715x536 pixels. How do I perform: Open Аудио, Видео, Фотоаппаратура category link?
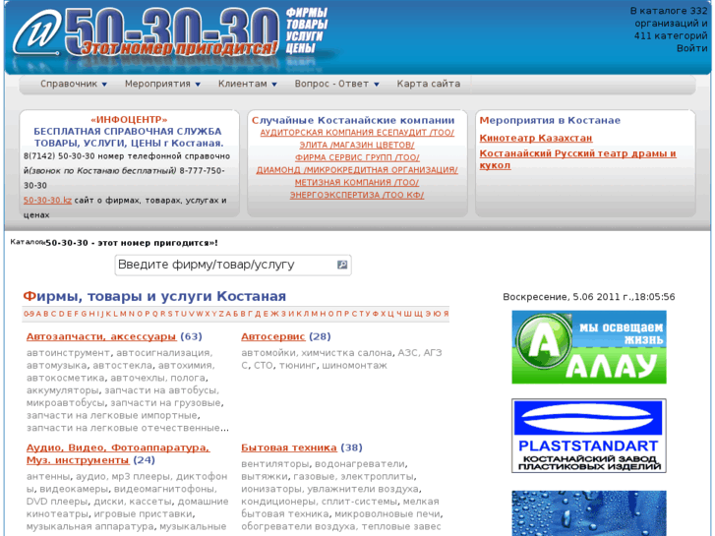click(118, 454)
